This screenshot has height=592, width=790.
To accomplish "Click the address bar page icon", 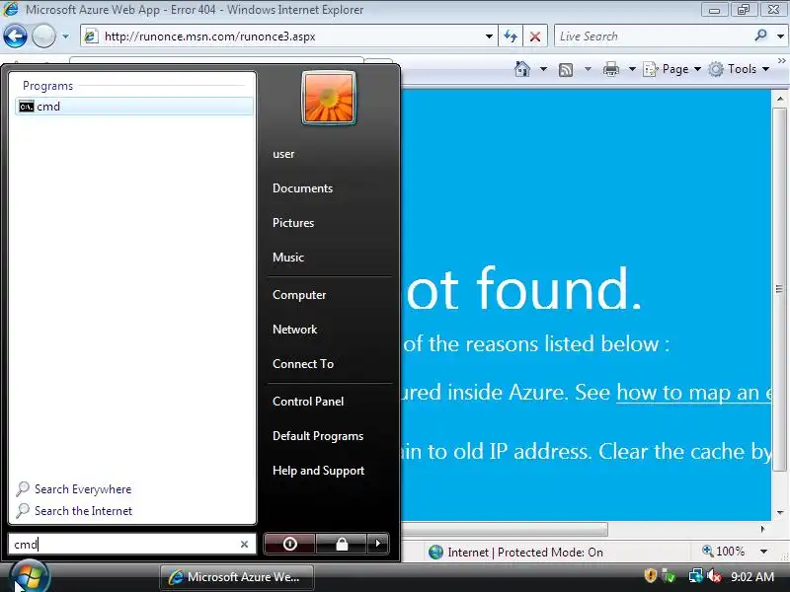I will [x=91, y=37].
